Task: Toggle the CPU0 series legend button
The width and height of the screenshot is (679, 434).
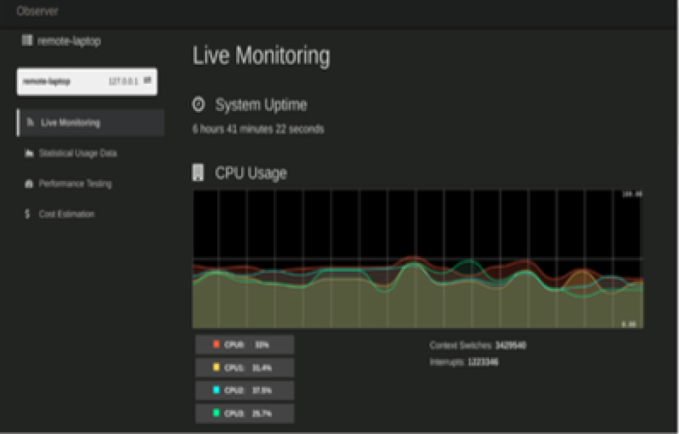Action: (244, 345)
